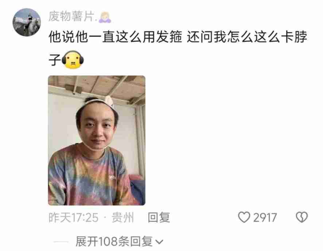Tap the emoji badge beside the username
The image size is (323, 251).
105,17
